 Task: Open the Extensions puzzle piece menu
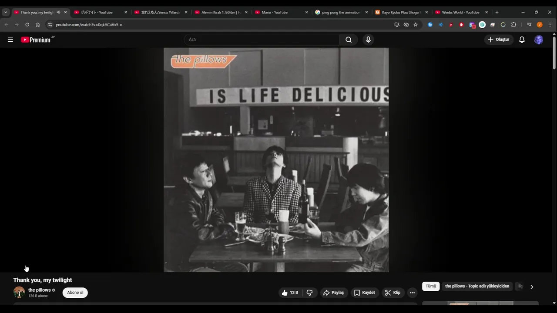(x=513, y=25)
